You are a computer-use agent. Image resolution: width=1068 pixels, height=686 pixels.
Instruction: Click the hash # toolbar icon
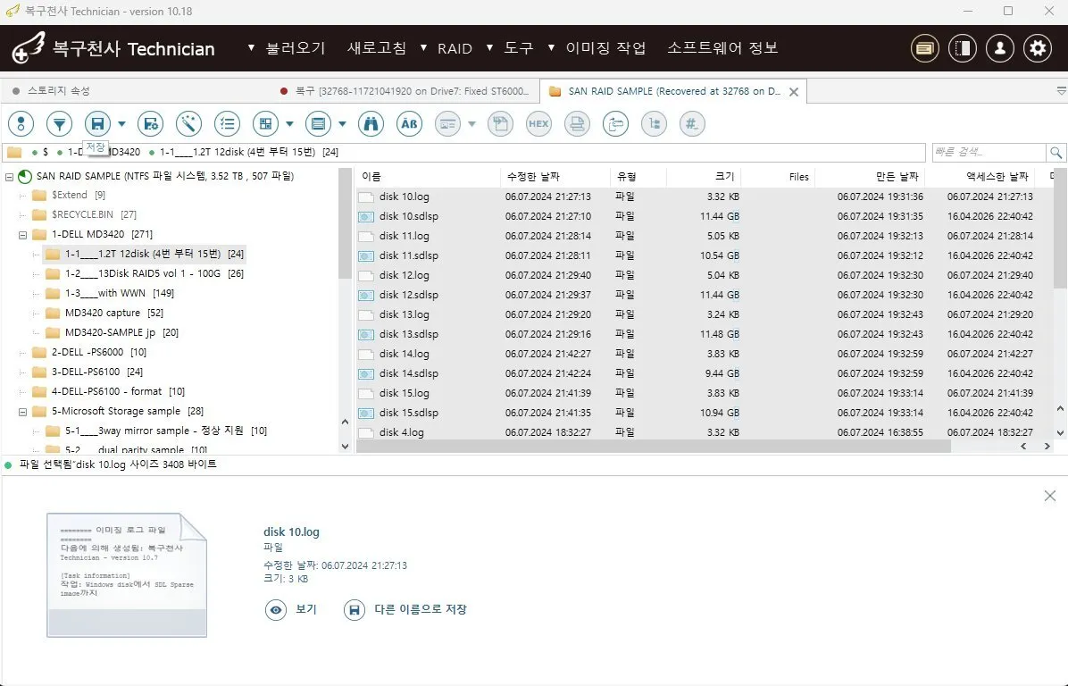692,124
